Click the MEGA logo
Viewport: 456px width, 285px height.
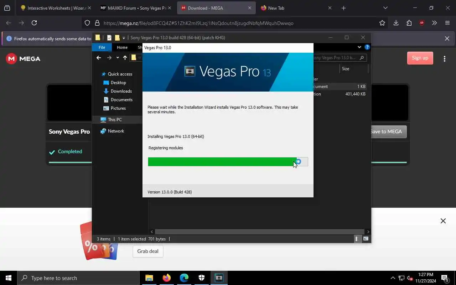pos(24,58)
